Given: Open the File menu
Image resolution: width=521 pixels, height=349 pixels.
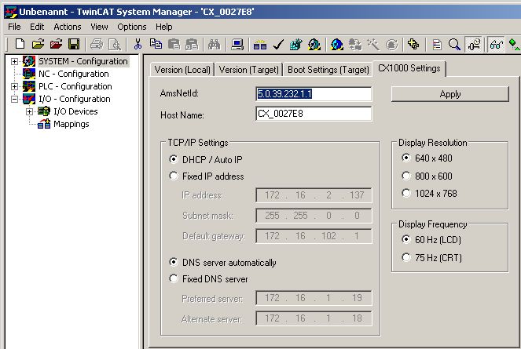Looking at the screenshot, I should [x=14, y=27].
